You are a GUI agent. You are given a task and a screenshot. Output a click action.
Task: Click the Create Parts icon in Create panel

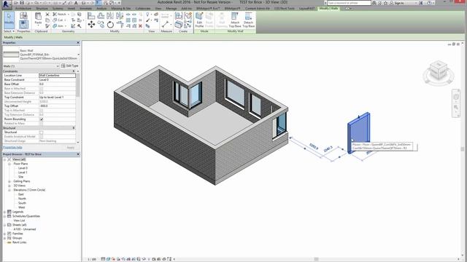coord(178,25)
